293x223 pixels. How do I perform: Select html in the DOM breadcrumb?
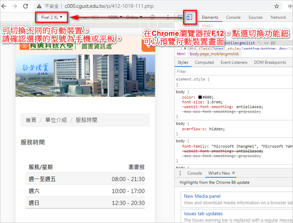pos(181,54)
